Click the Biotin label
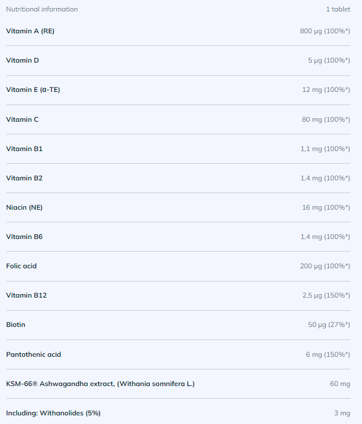The image size is (362, 424). 15,325
